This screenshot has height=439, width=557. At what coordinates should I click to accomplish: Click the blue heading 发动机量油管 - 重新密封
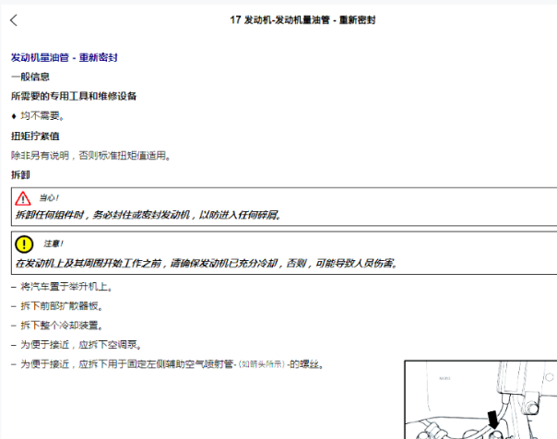pos(64,57)
